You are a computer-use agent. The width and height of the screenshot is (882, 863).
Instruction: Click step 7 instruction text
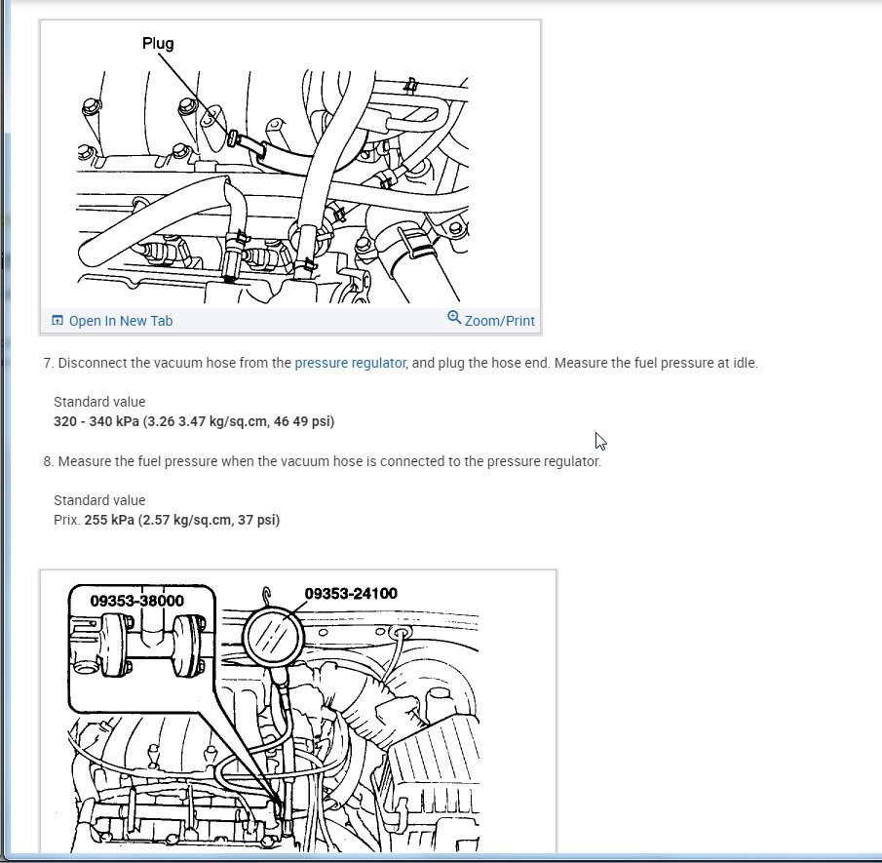tap(401, 363)
